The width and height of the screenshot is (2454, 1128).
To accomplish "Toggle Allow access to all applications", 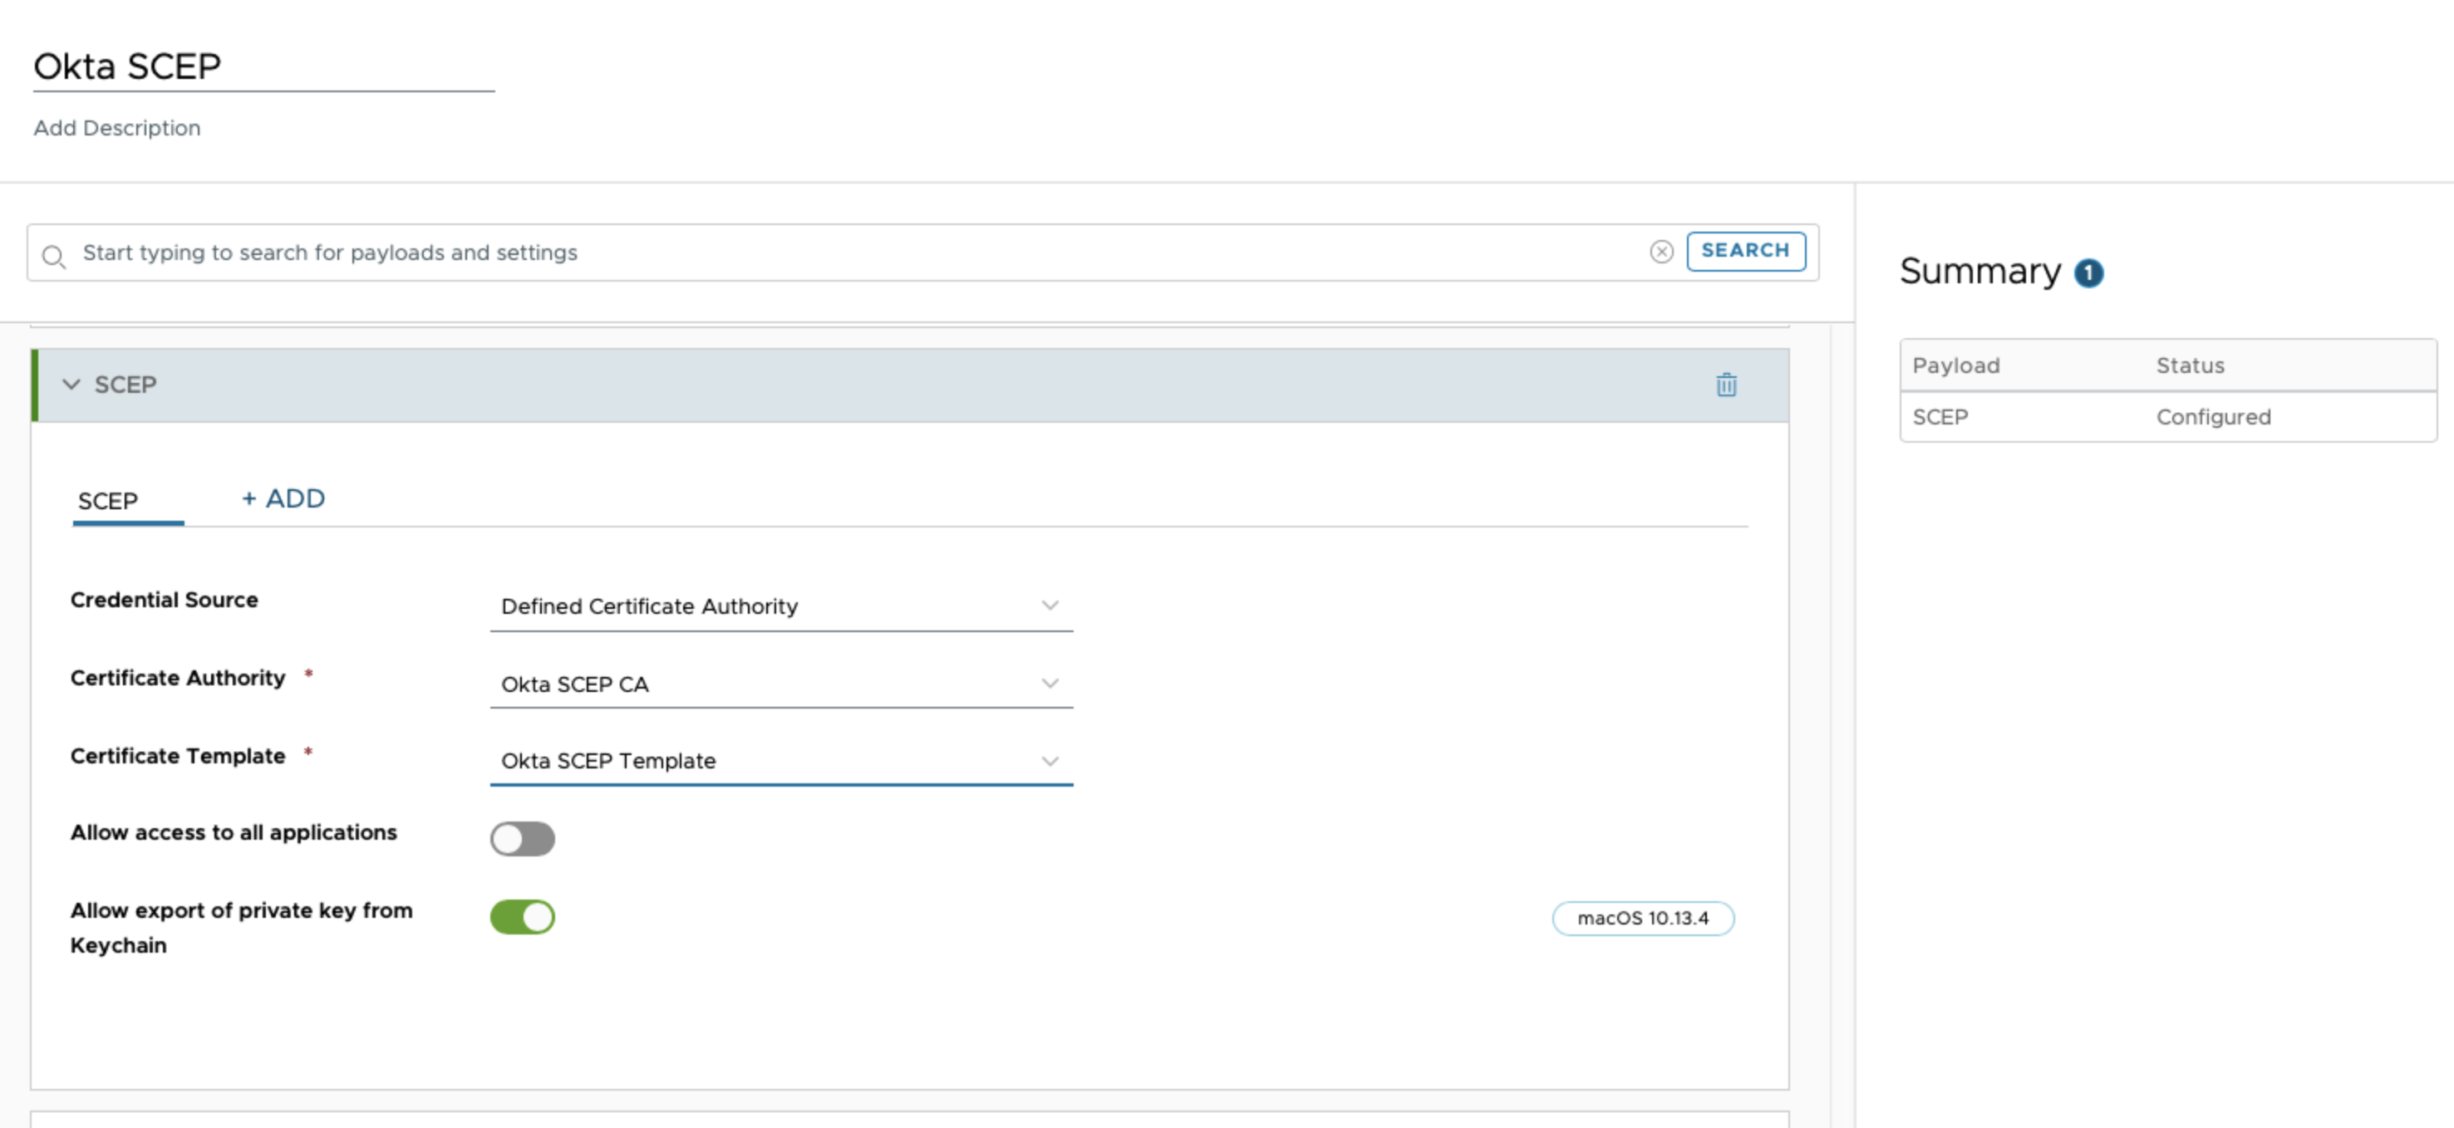I will (522, 839).
